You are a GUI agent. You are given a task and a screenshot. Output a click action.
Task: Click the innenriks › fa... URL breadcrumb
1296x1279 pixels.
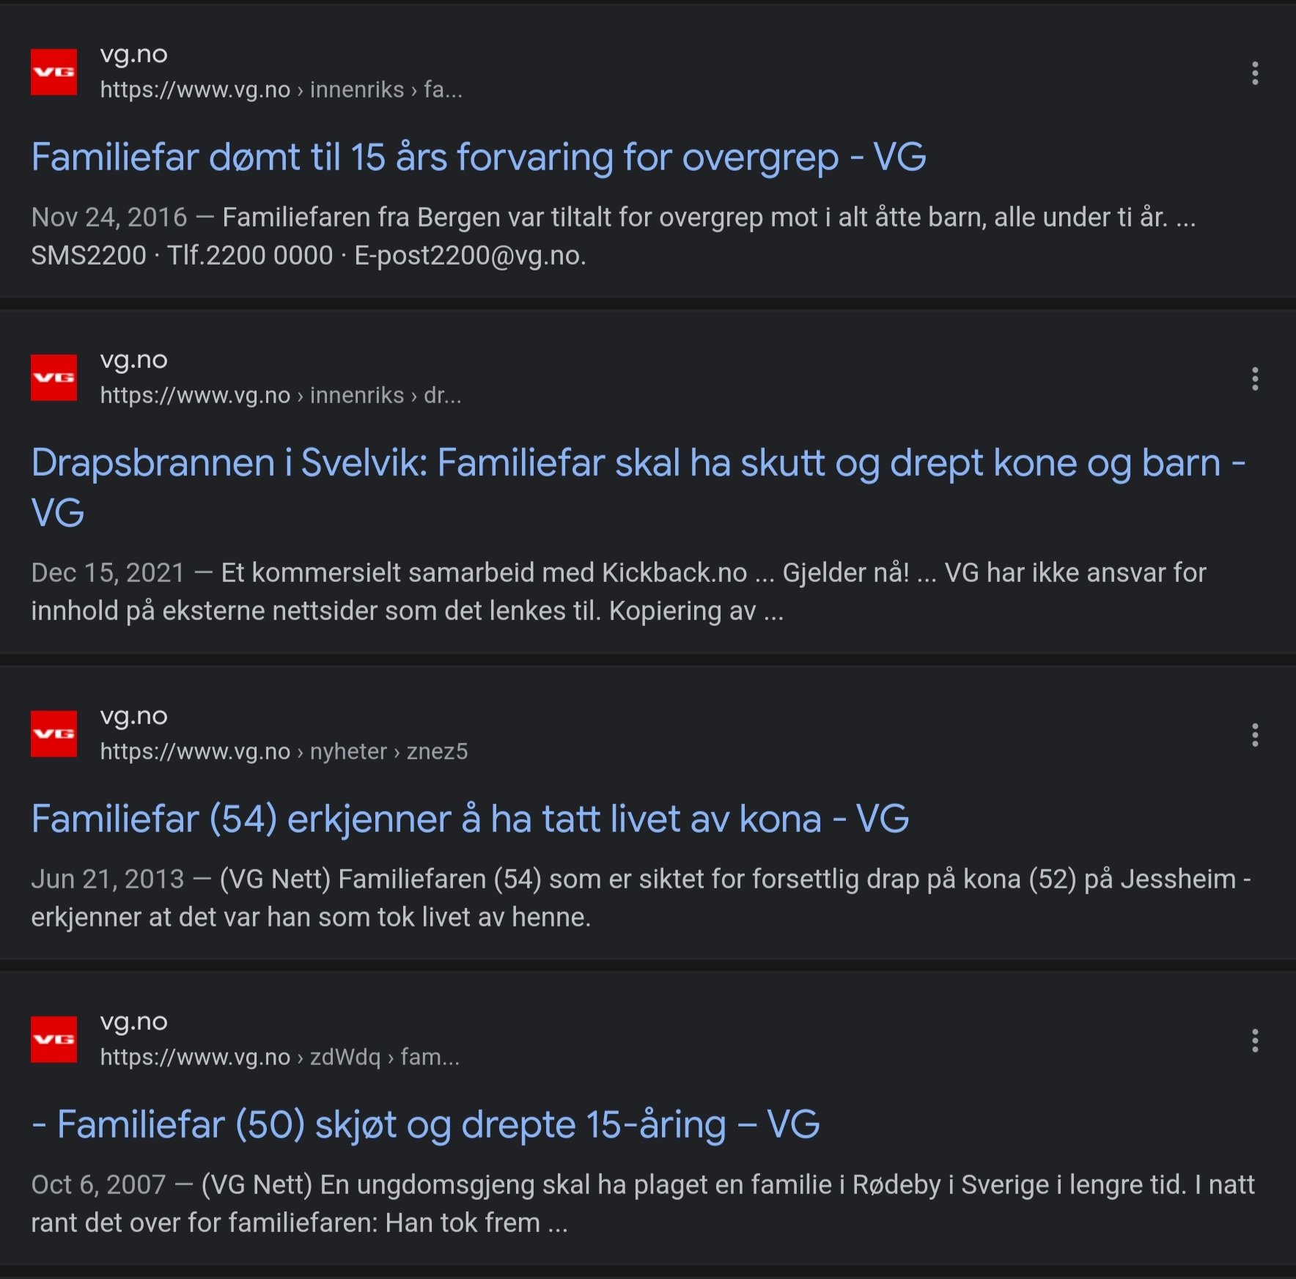281,89
